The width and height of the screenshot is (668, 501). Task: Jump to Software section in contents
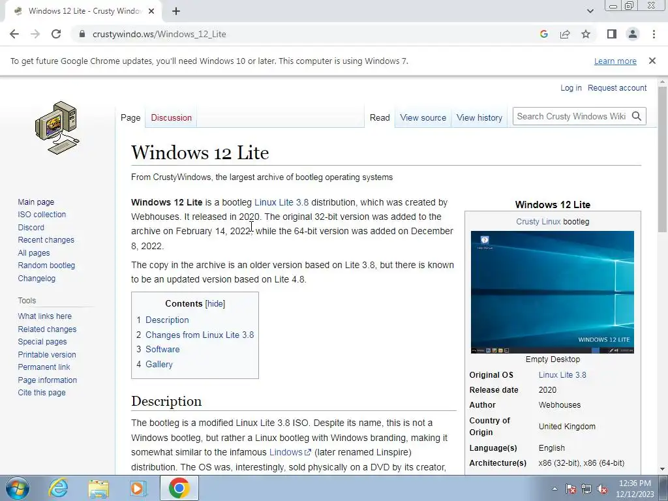(x=162, y=350)
